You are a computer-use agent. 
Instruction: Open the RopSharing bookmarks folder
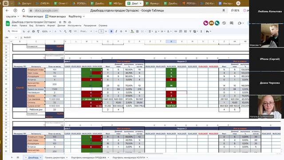(76, 16)
